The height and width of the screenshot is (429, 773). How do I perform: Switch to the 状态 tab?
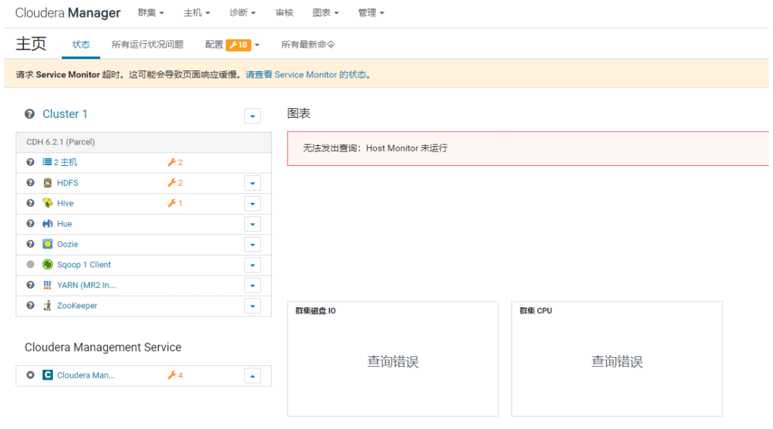81,45
